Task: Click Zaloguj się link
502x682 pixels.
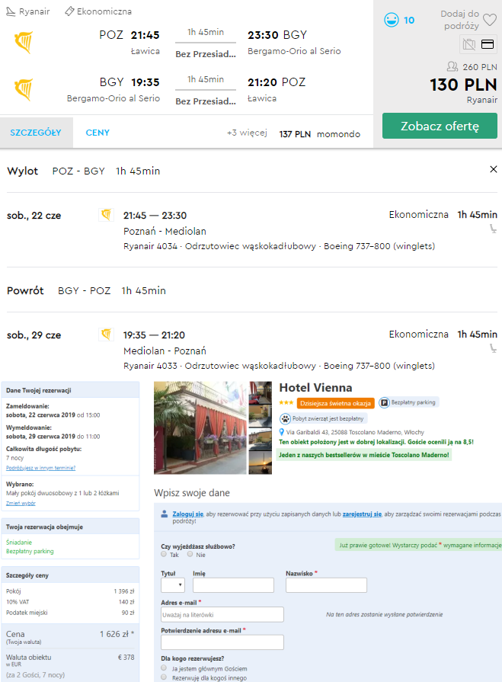Action: (x=187, y=514)
